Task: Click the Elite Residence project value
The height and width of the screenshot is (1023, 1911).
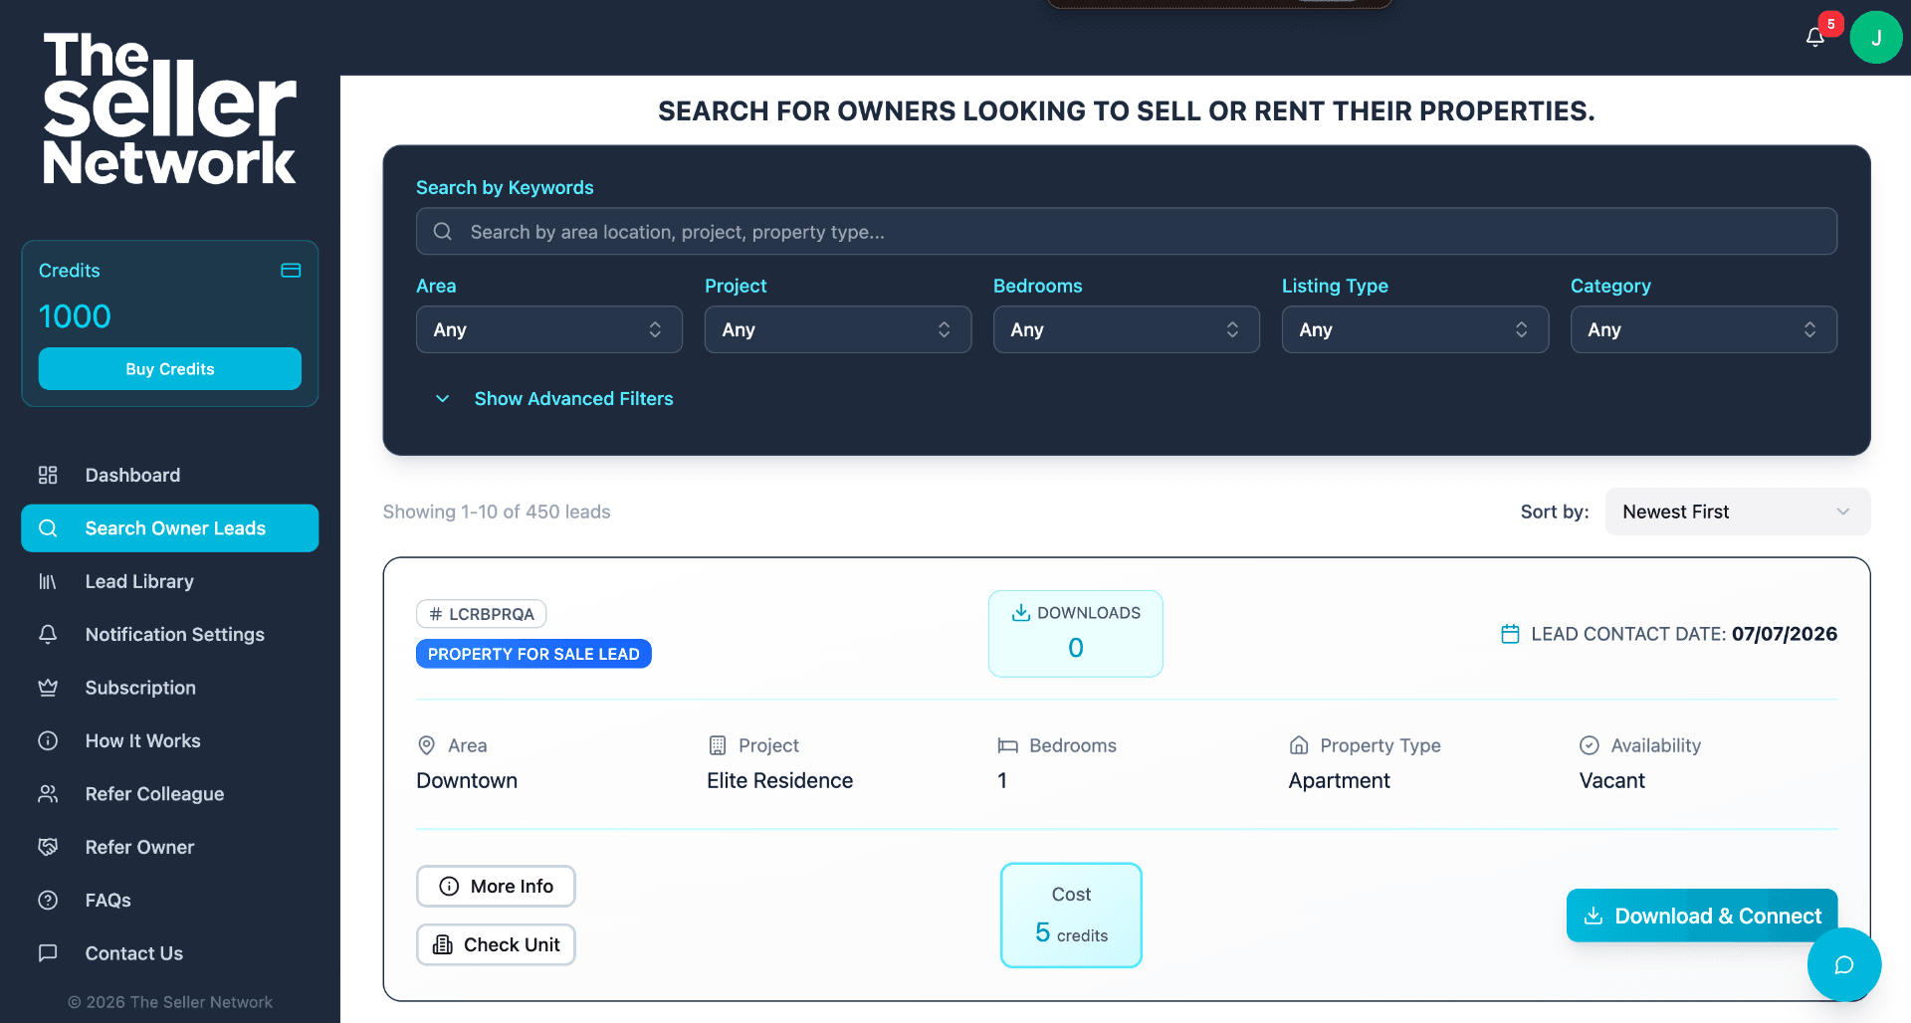Action: (x=780, y=781)
